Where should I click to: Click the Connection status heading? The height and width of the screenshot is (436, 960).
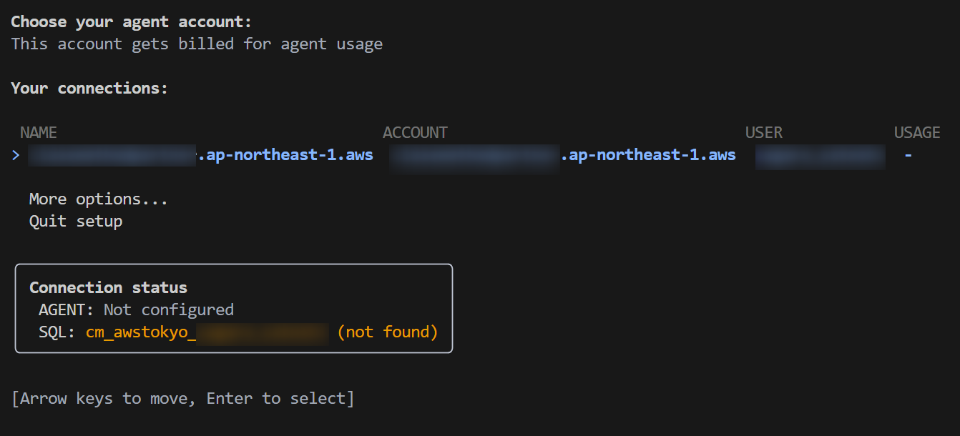click(x=108, y=287)
